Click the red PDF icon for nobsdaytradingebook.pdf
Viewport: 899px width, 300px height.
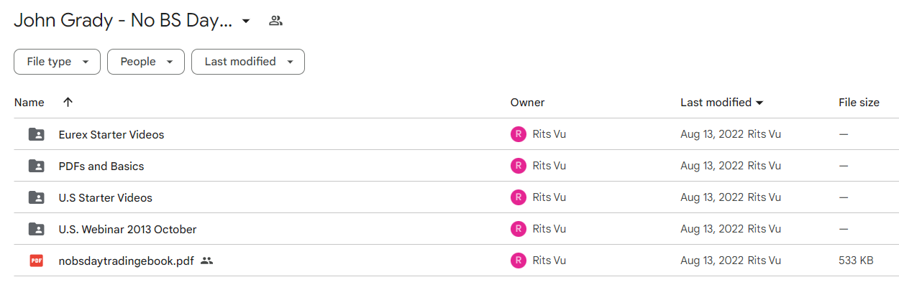tap(36, 261)
